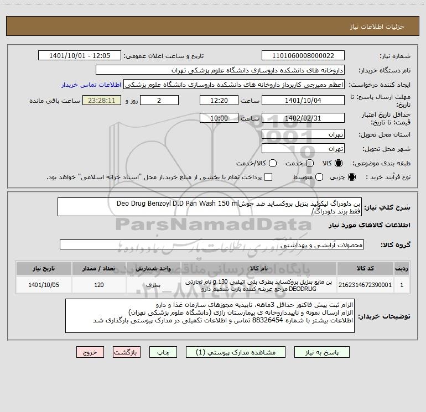Image resolution: width=426 pixels, height=412 pixels.
Task: Select the کالا radio button
Action: (339, 163)
